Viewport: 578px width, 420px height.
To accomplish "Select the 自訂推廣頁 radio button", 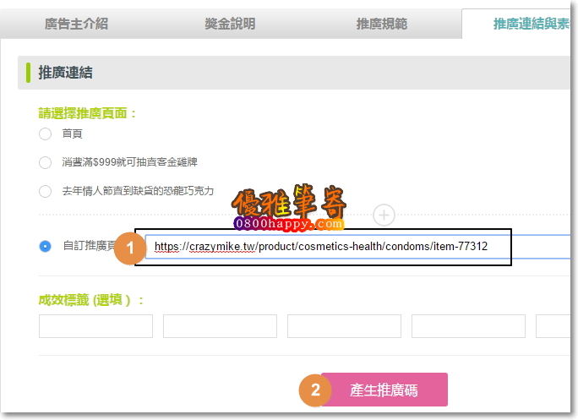I will coord(46,246).
